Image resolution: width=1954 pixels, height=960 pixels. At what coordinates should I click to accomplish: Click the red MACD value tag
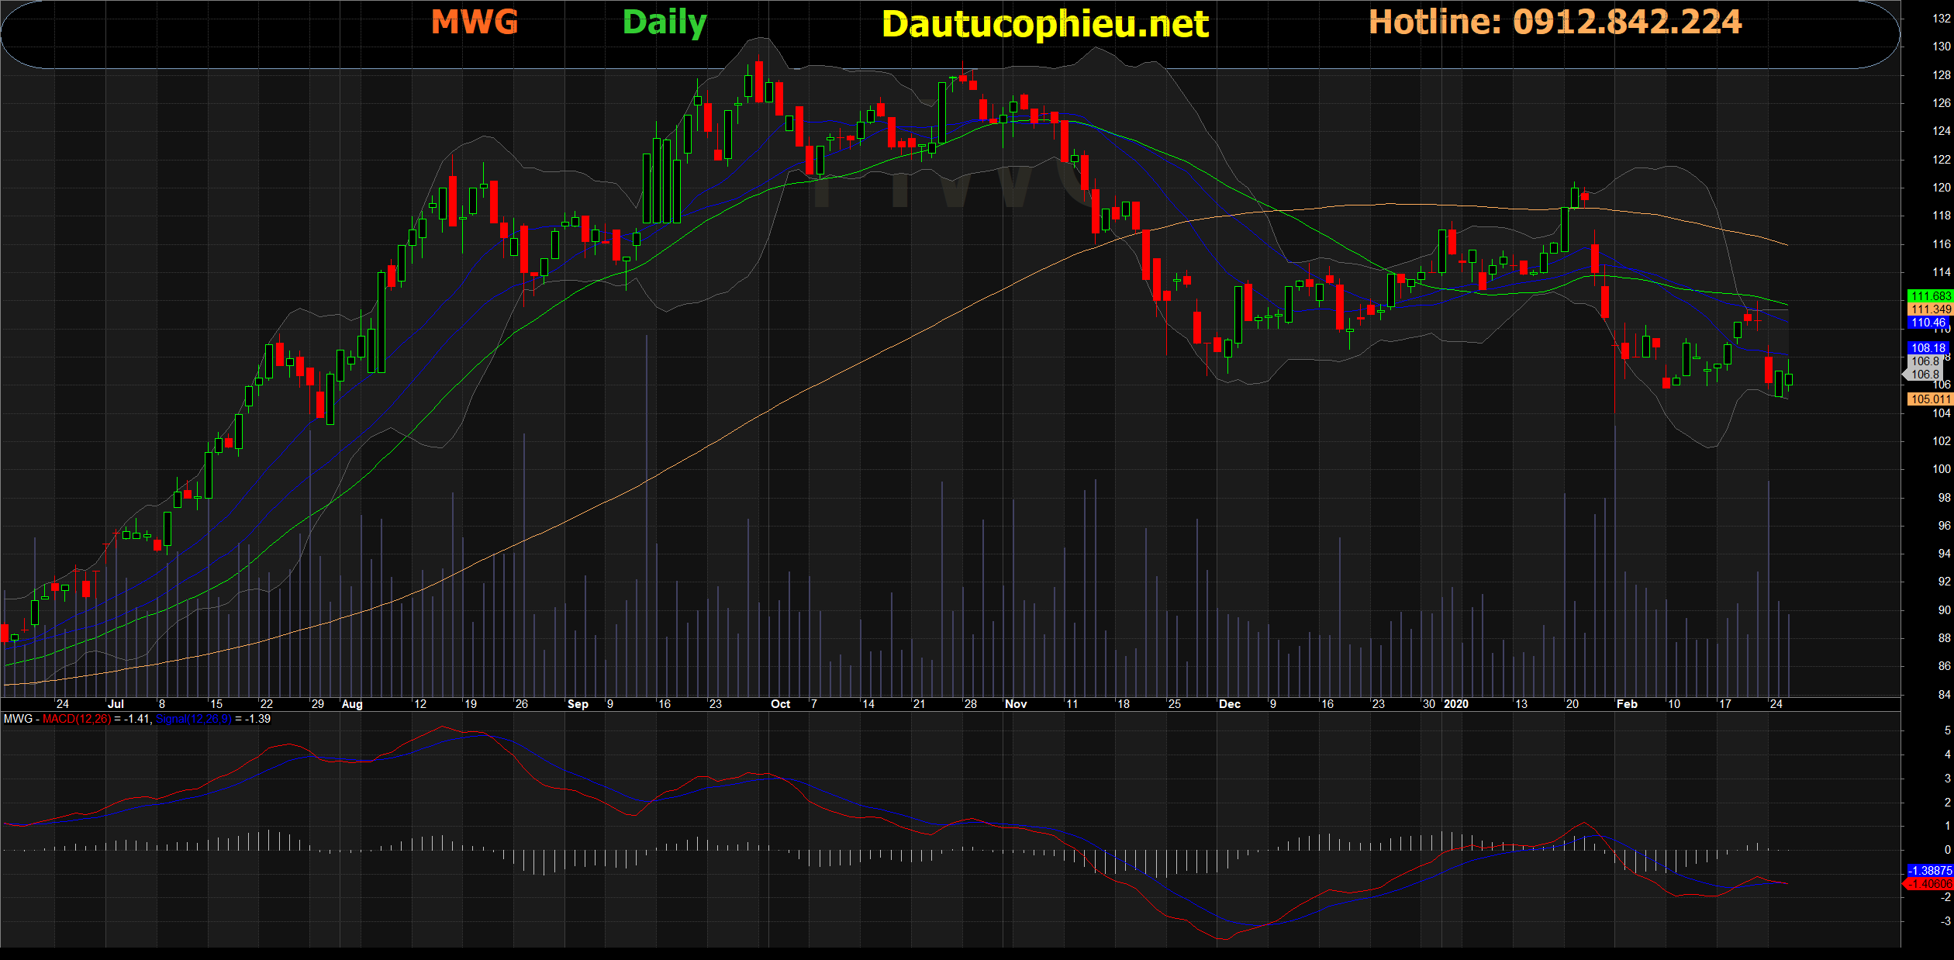1929,884
